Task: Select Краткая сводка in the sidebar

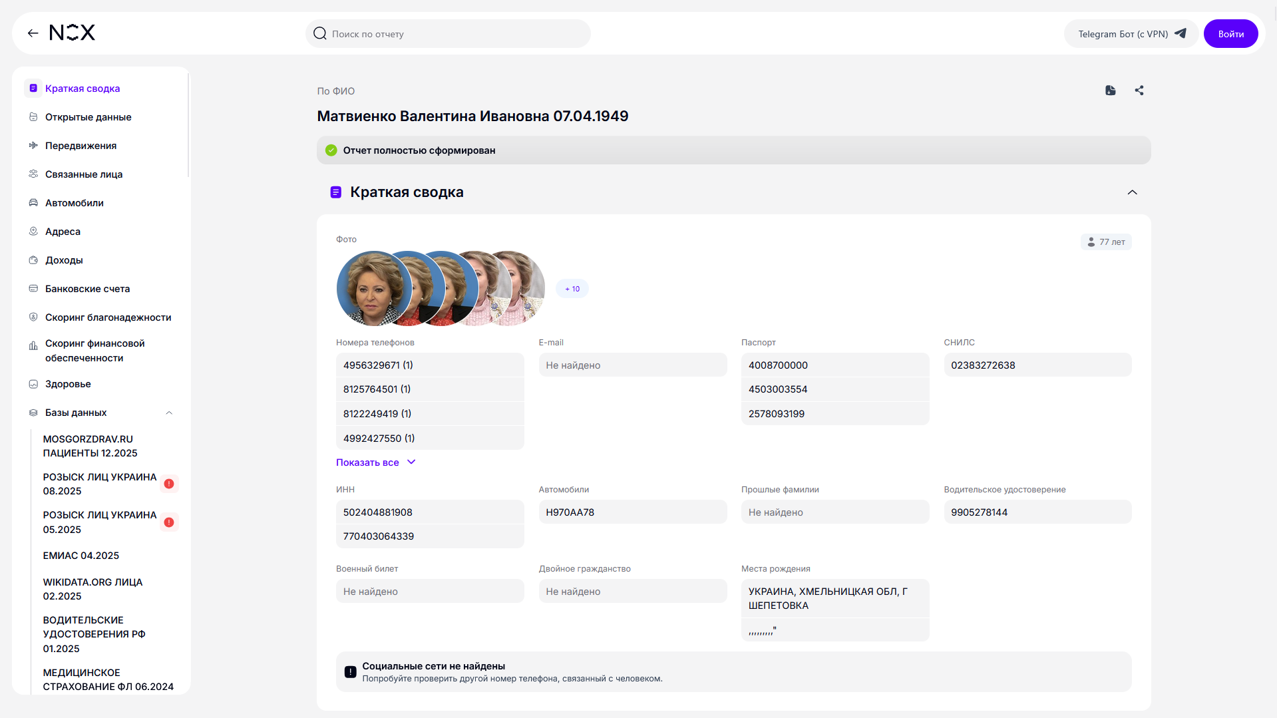Action: (x=83, y=89)
